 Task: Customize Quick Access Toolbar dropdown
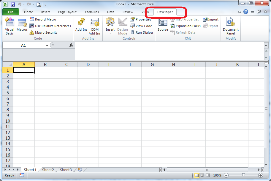coord(45,5)
